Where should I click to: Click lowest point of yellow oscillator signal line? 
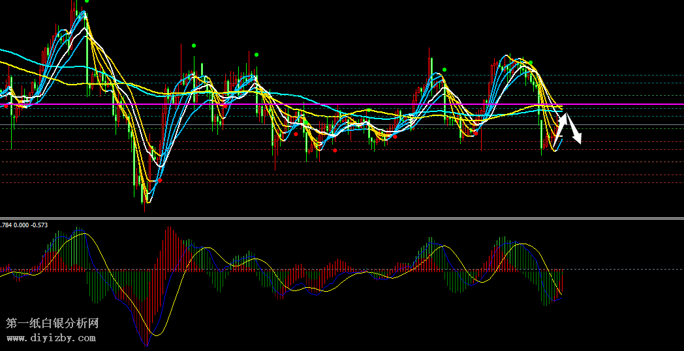coord(155,335)
